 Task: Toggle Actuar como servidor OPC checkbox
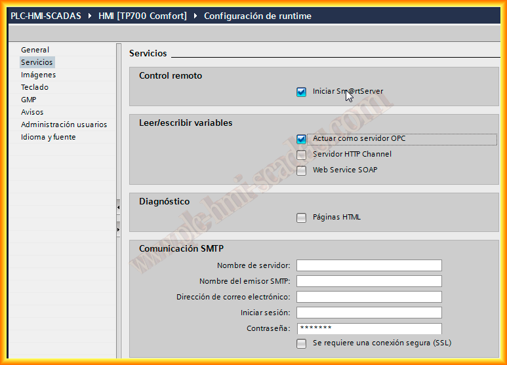pyautogui.click(x=301, y=139)
